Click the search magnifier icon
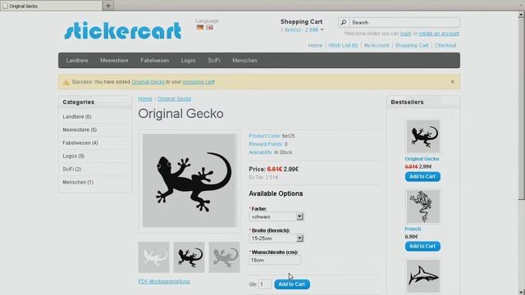525x295 pixels. pyautogui.click(x=344, y=22)
